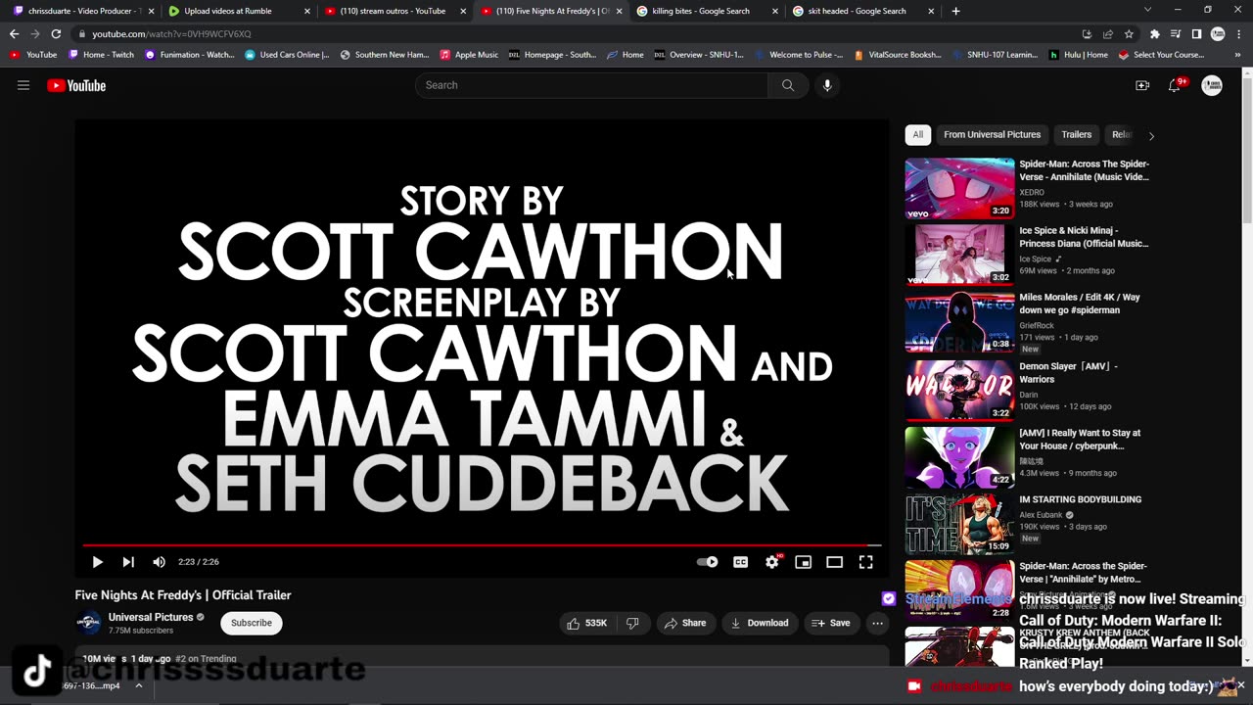Open the cyberpunk AMV video title

tap(1080, 439)
